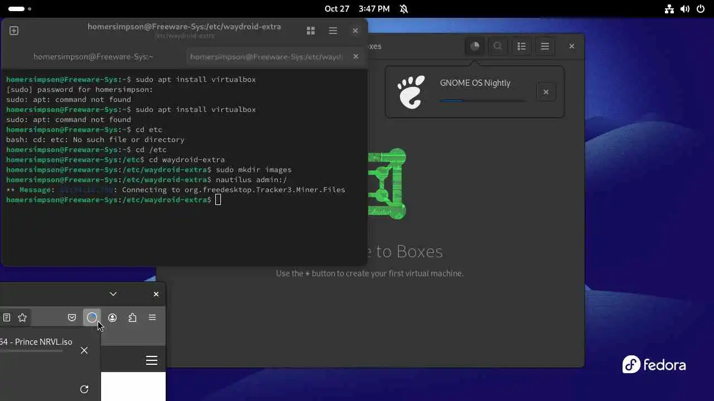714x401 pixels.
Task: Click the Prince NRVL.iso download progress bar
Action: [x=31, y=351]
